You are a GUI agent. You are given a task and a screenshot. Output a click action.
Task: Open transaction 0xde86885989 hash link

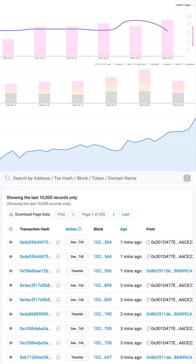36,314
